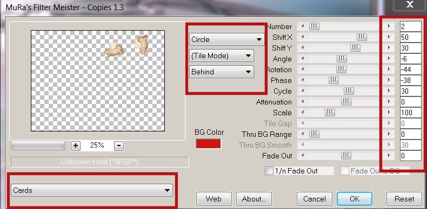Viewport: 427px width, 209px height.
Task: Decrease Fade Out with left arrow
Action: point(303,156)
